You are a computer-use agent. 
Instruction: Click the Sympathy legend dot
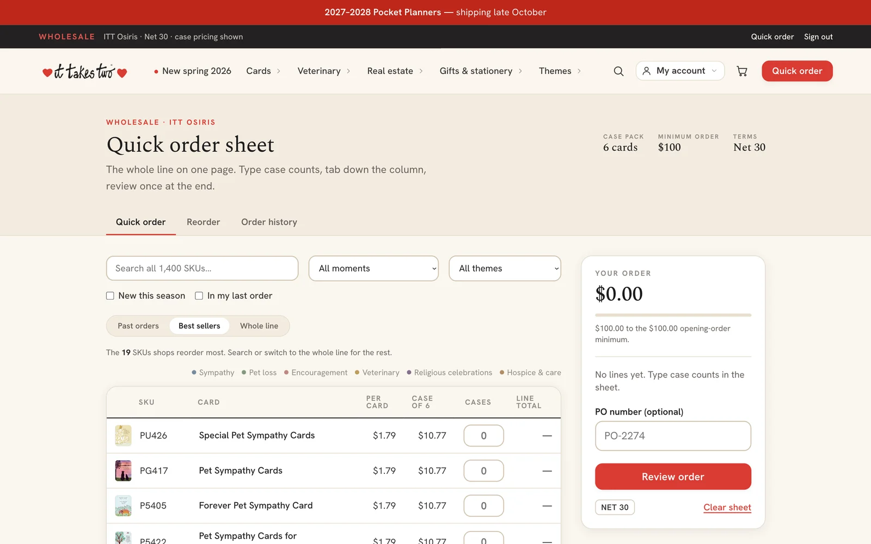click(x=194, y=373)
